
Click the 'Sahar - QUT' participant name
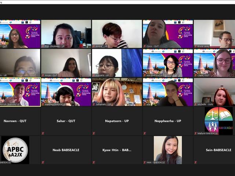[x=66, y=121]
